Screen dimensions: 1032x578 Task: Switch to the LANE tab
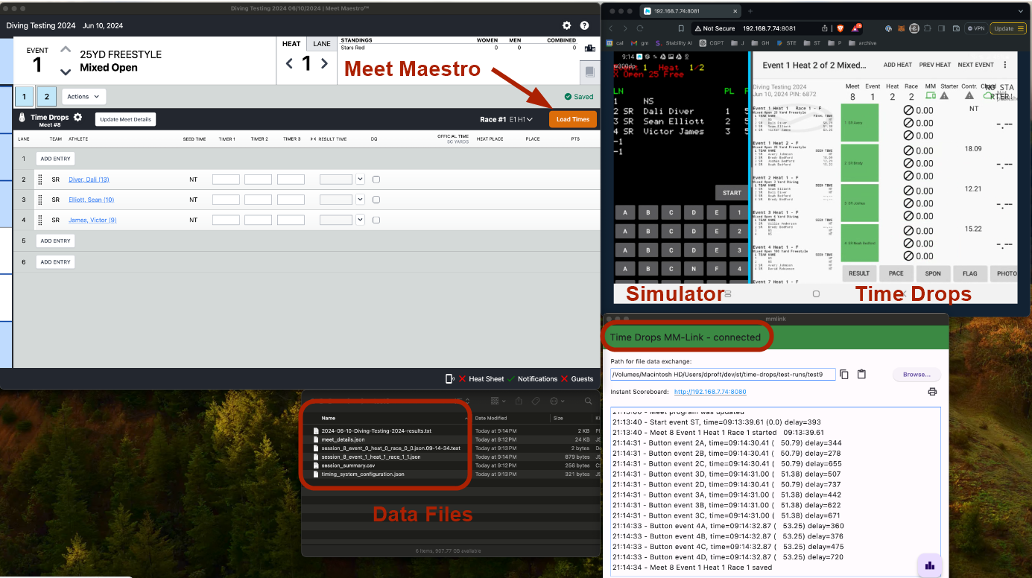tap(322, 44)
